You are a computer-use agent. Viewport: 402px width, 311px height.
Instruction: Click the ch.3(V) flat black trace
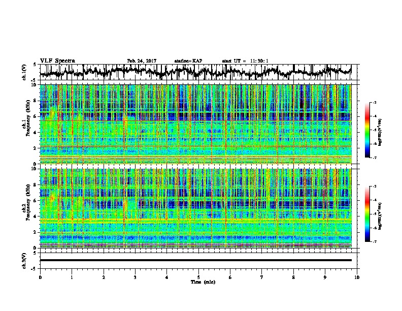(195, 260)
